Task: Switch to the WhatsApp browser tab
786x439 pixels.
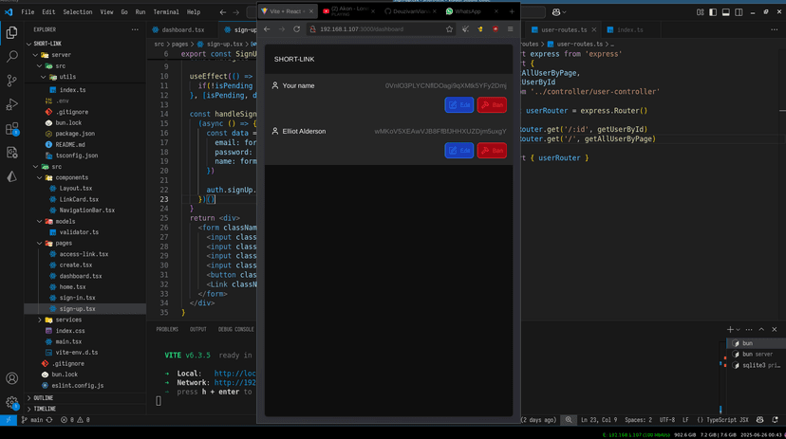Action: point(467,11)
